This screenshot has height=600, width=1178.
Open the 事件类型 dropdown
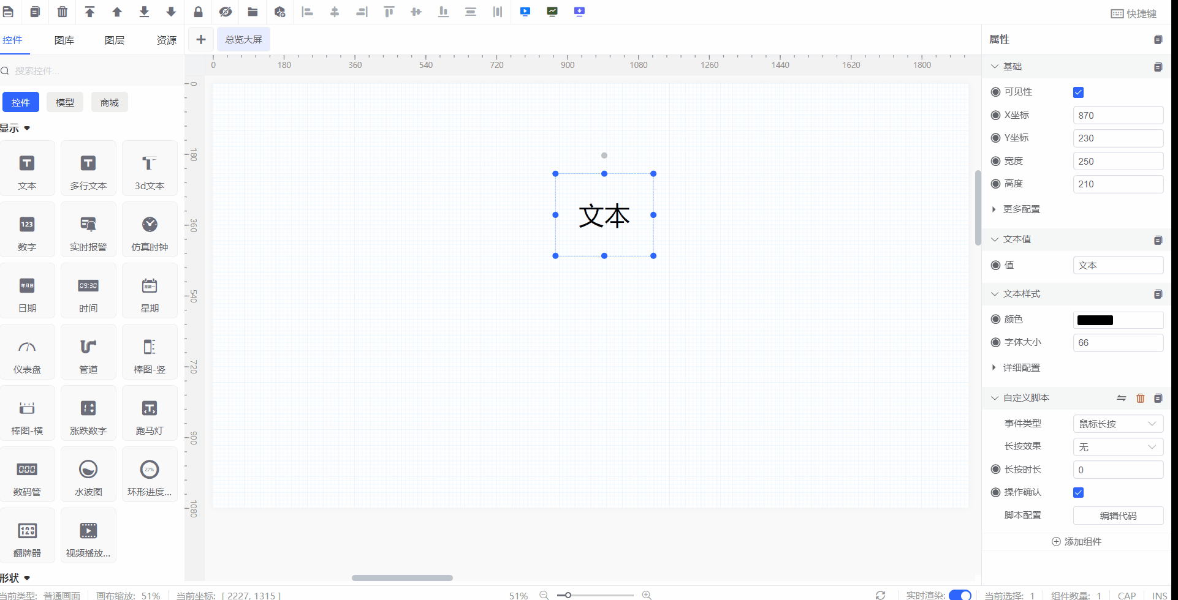(1118, 424)
